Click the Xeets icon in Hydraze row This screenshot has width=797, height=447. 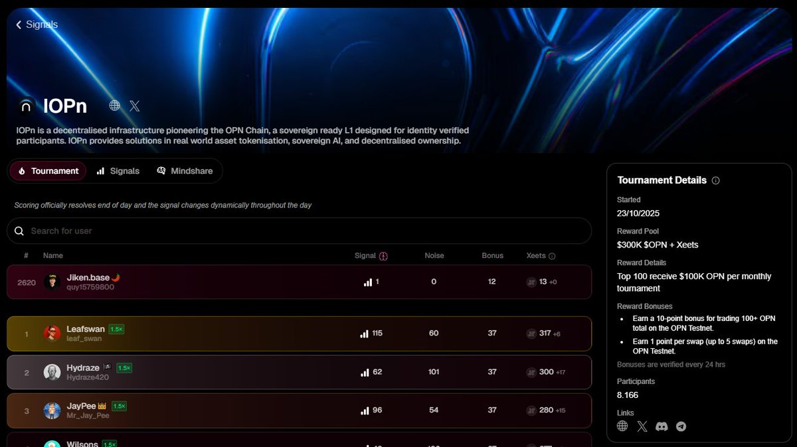(x=531, y=372)
